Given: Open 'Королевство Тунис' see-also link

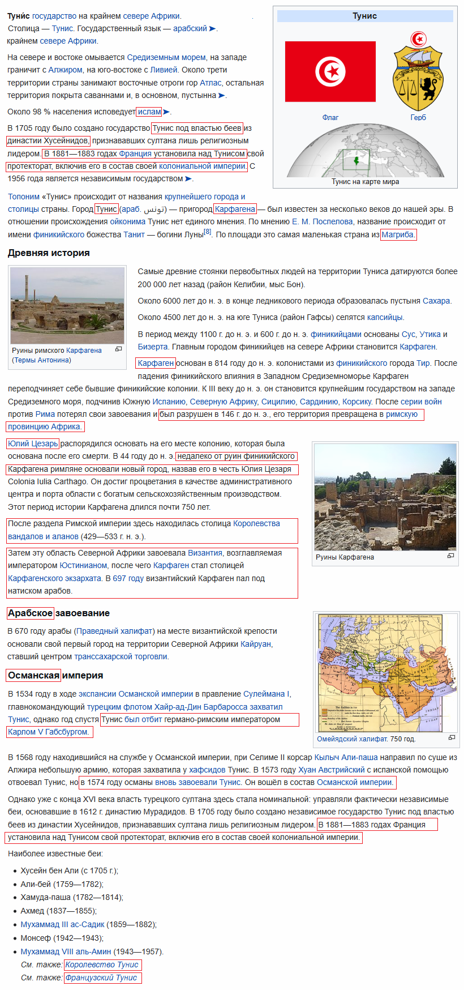Looking at the screenshot, I should click(102, 965).
